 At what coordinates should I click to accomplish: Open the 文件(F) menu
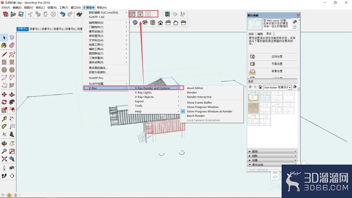coord(6,8)
